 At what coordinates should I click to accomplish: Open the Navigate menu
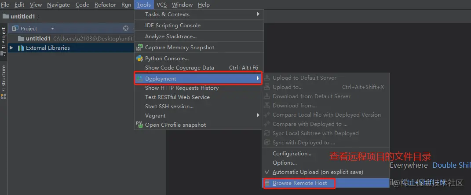point(58,5)
